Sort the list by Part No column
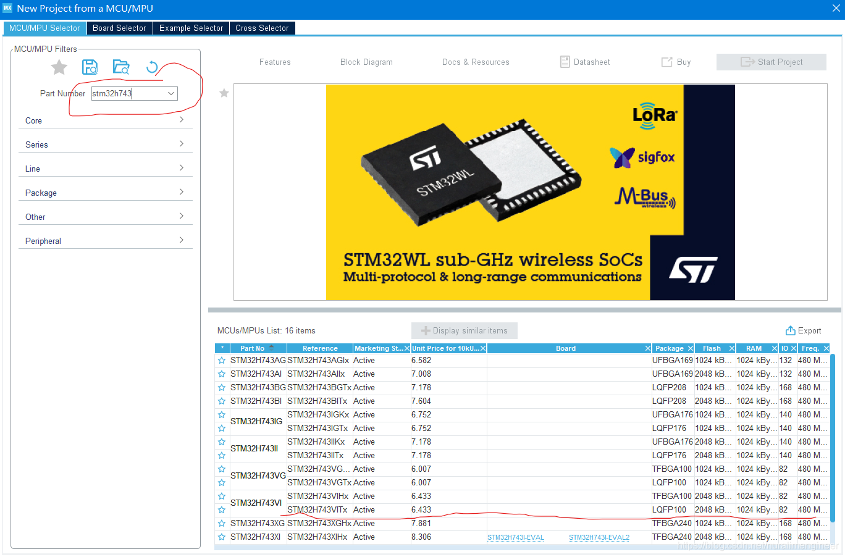845x557 pixels. 258,348
